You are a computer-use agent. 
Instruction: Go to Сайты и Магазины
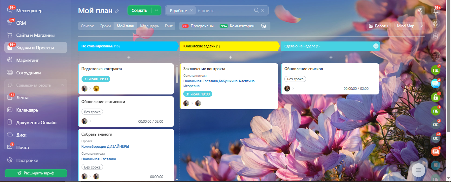pos(36,35)
